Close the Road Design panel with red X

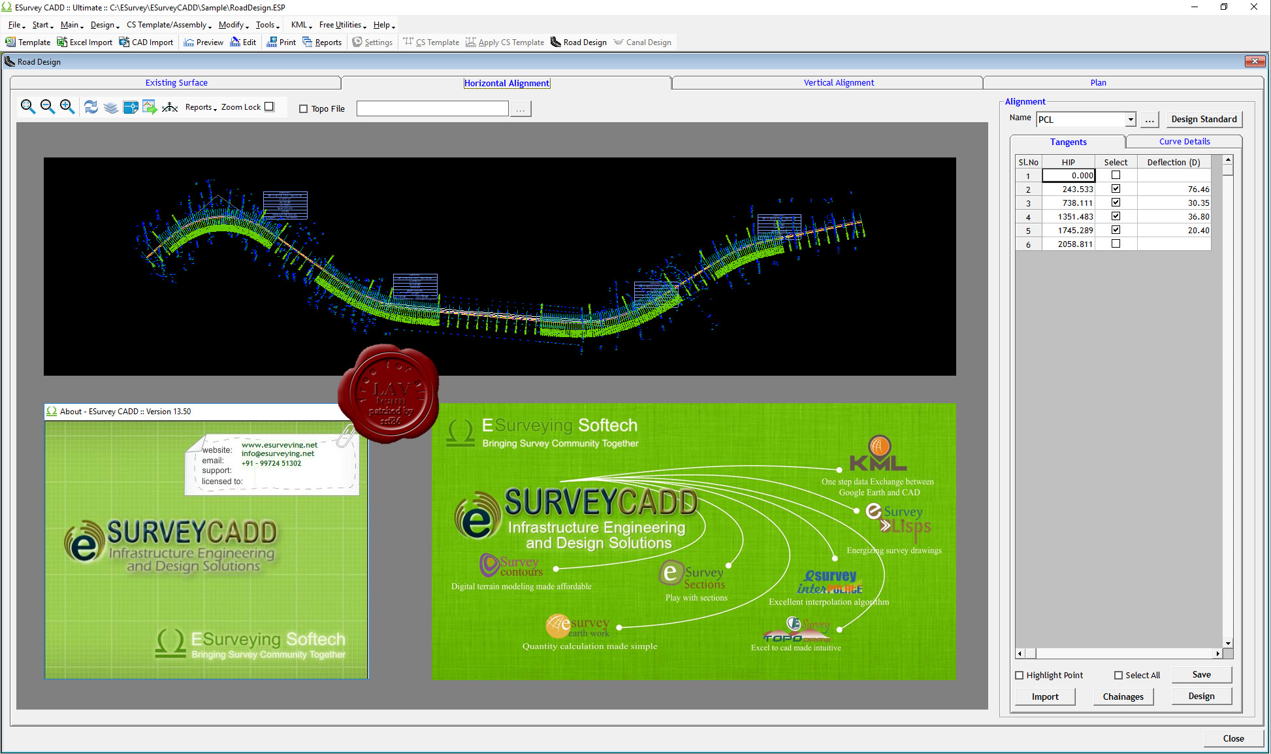[1255, 61]
